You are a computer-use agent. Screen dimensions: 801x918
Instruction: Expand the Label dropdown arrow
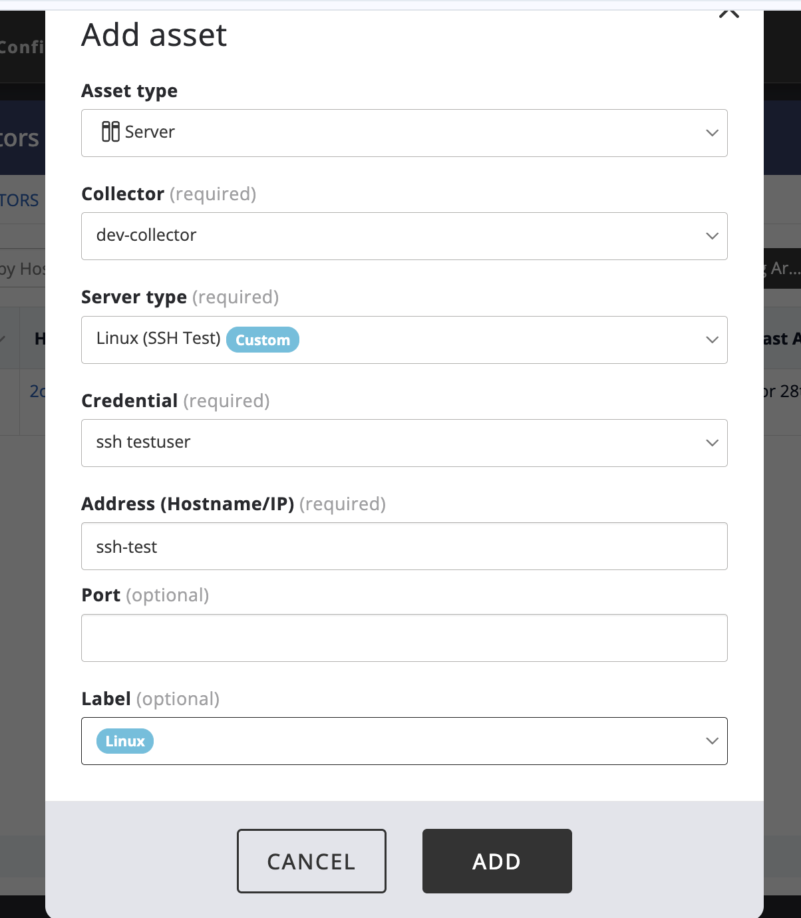click(712, 741)
